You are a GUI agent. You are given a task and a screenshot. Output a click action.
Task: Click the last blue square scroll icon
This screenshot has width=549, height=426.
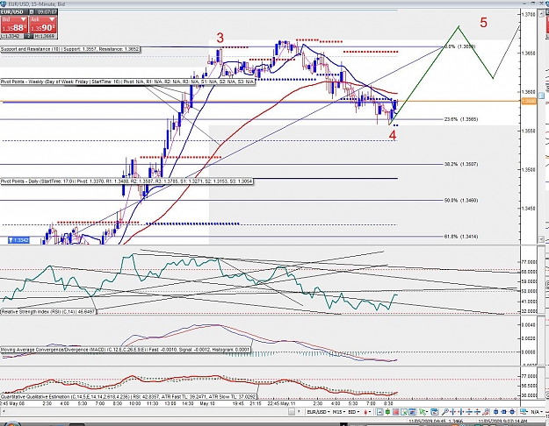(x=512, y=412)
